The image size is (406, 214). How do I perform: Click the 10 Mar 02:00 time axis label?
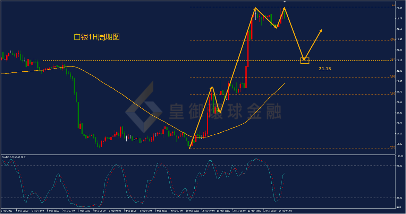click(193, 211)
